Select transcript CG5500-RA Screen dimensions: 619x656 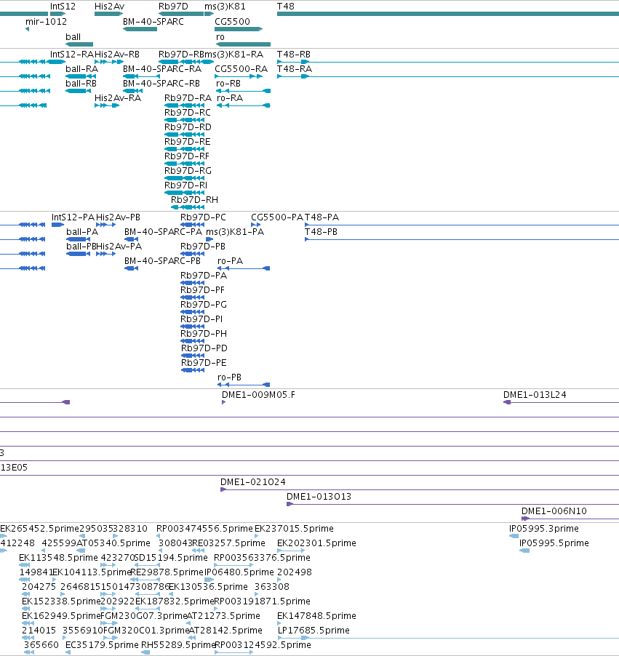(241, 69)
